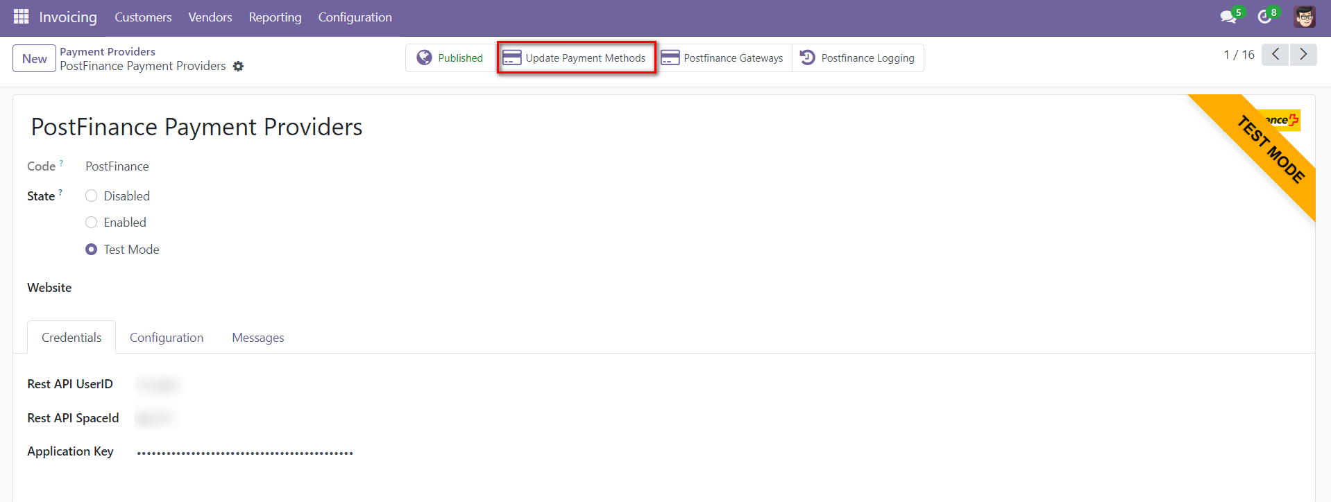
Task: Open the apps grid menu icon
Action: (21, 17)
